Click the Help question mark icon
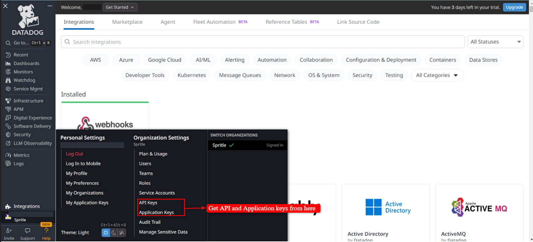The image size is (533, 242). pos(46,231)
